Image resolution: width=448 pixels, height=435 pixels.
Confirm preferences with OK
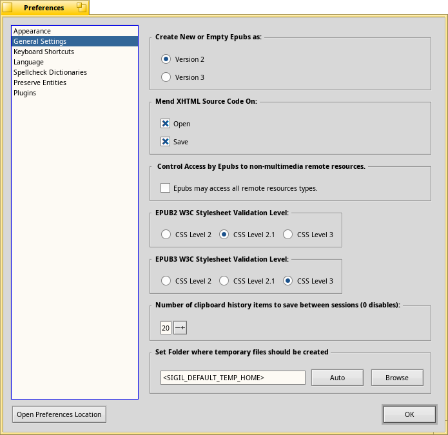[x=409, y=414]
